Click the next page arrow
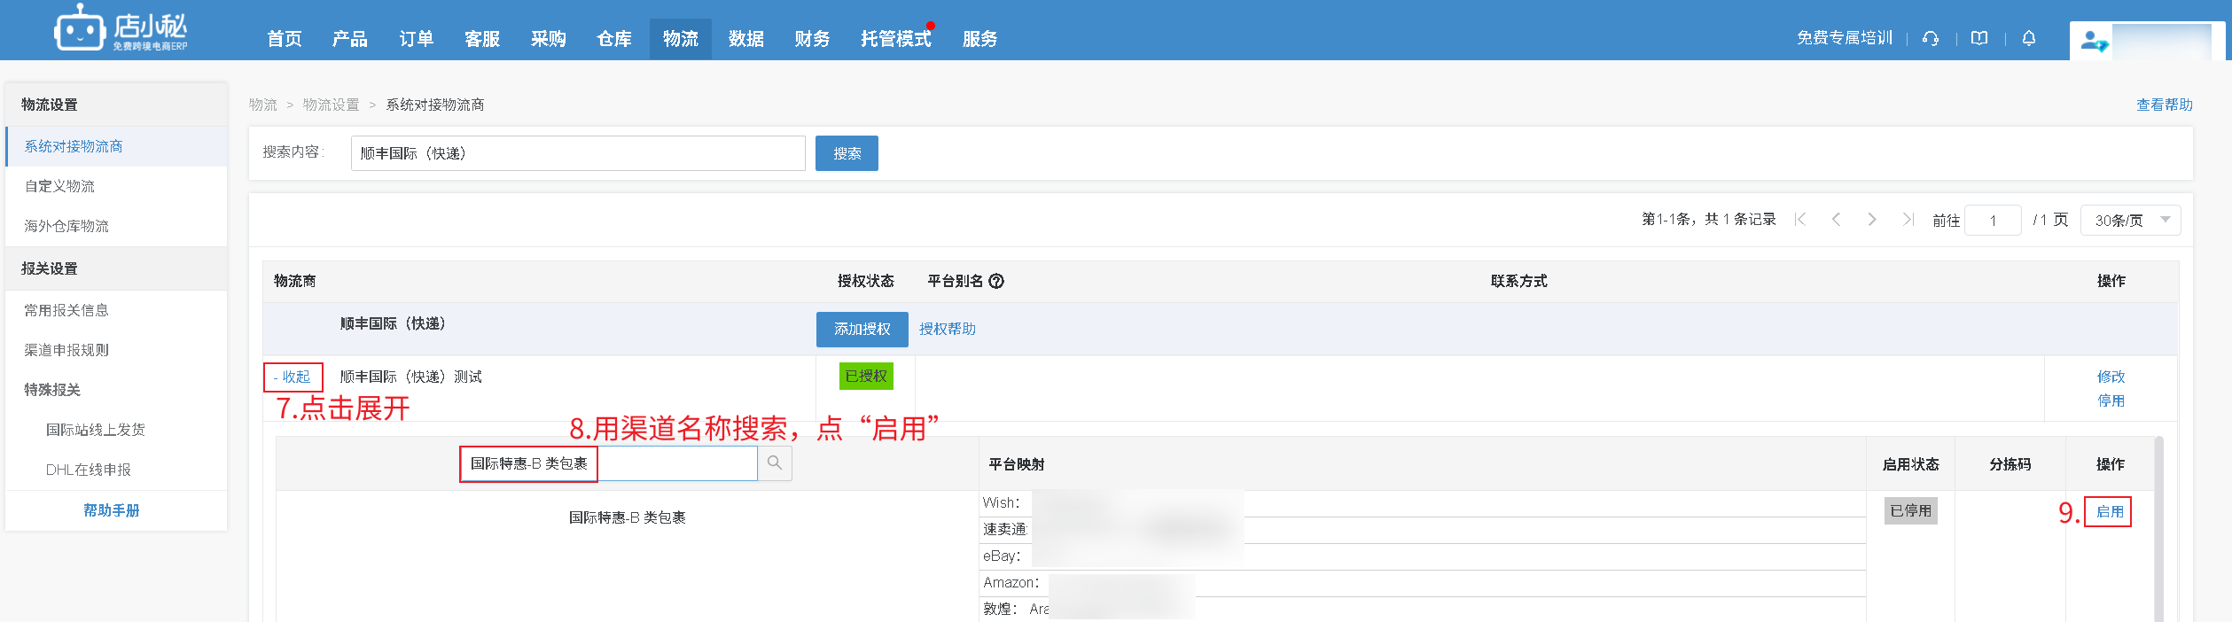The height and width of the screenshot is (622, 2232). (x=1872, y=220)
